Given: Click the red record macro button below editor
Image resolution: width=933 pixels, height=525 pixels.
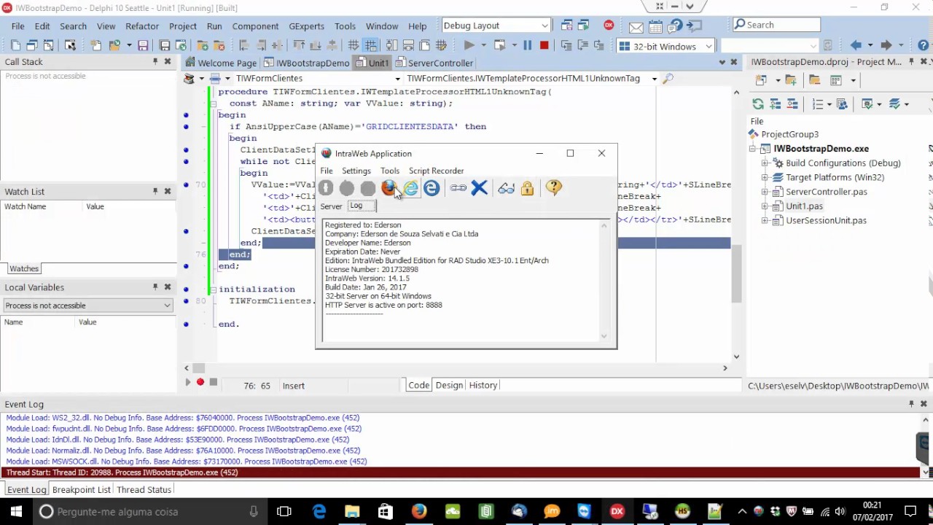Looking at the screenshot, I should point(200,382).
